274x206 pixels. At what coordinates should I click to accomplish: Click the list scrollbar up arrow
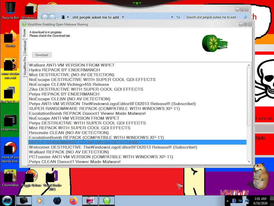(249, 65)
